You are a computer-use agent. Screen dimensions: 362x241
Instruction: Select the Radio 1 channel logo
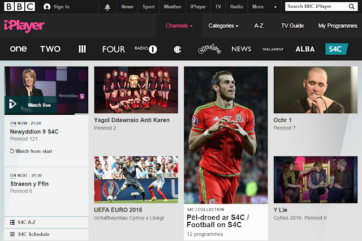click(146, 49)
